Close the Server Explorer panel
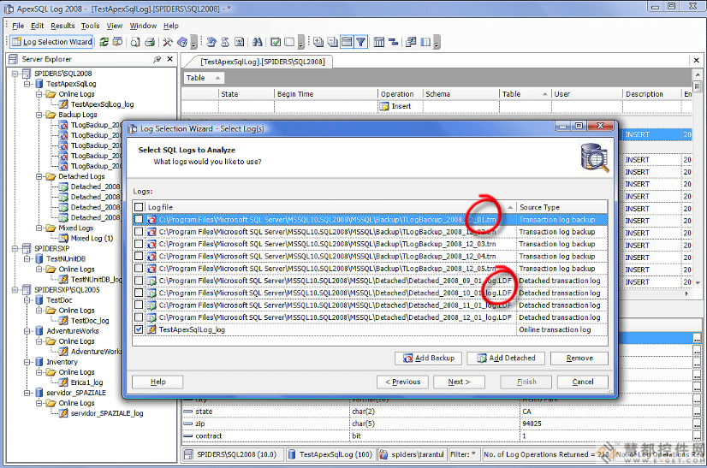The height and width of the screenshot is (468, 707). point(170,59)
